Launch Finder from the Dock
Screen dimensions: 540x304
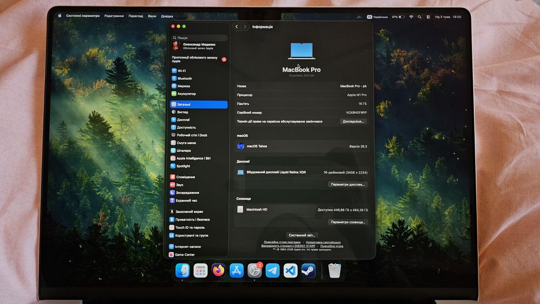(183, 271)
